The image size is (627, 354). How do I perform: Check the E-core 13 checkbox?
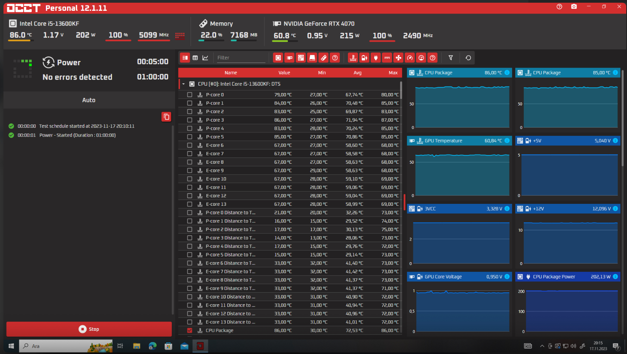tap(189, 204)
